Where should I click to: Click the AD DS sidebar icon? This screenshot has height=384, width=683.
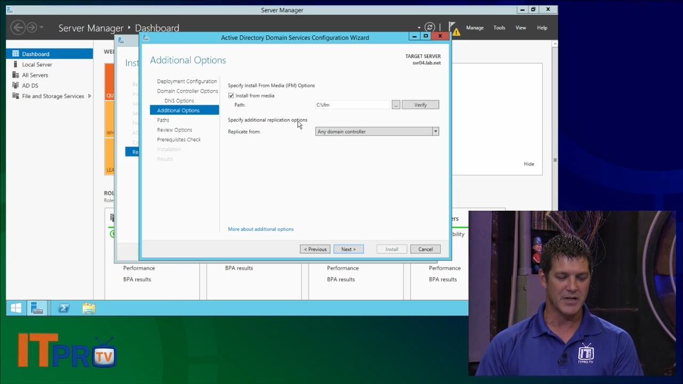[x=15, y=85]
